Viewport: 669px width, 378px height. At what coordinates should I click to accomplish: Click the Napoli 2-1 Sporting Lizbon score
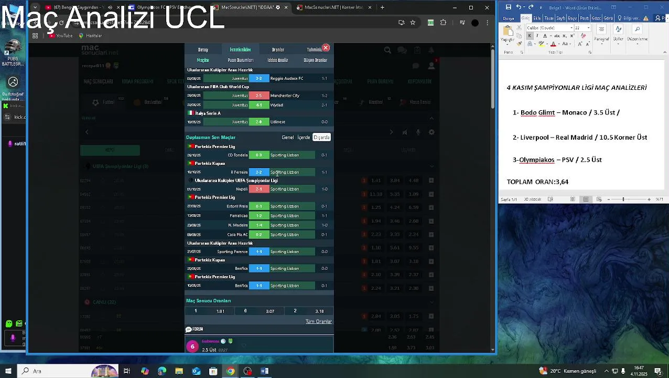[x=259, y=189]
